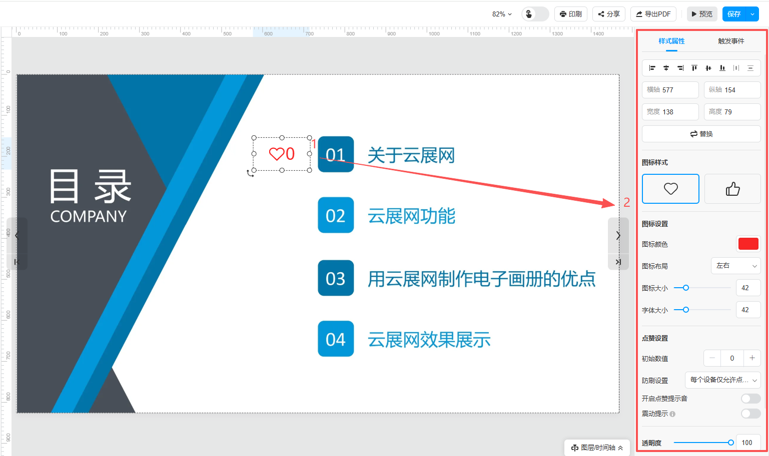Click the horizontal center align icon
Viewport: 769px width, 456px height.
666,68
